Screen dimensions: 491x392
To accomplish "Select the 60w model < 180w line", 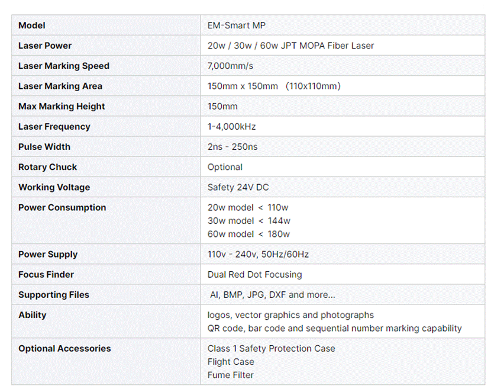I will (x=248, y=234).
